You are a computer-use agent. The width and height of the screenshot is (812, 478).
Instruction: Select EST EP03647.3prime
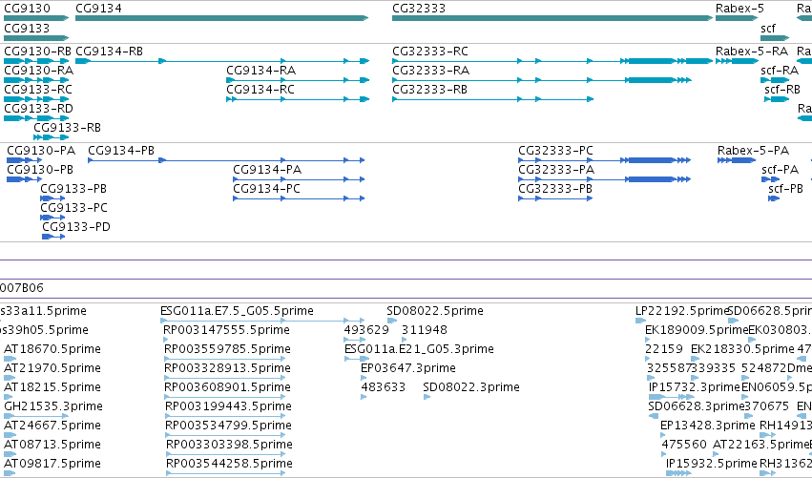coord(408,368)
